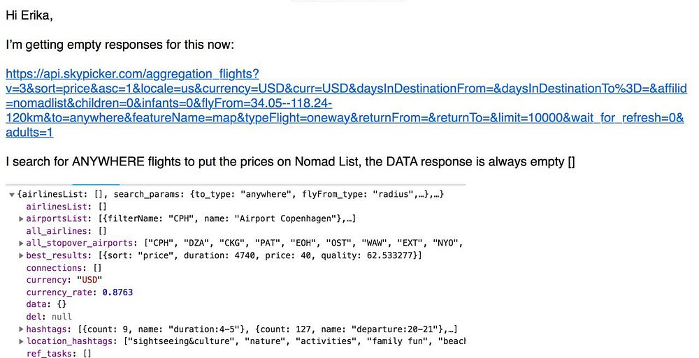Click the "Hi Erika," greeting text
This screenshot has height=358, width=699.
(x=29, y=15)
